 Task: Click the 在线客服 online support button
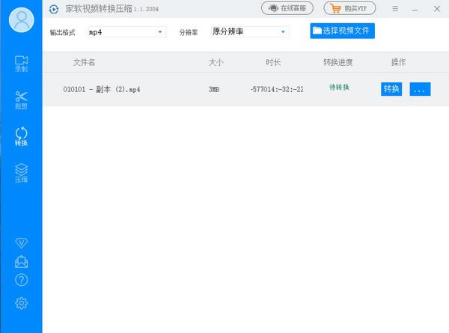click(x=287, y=8)
